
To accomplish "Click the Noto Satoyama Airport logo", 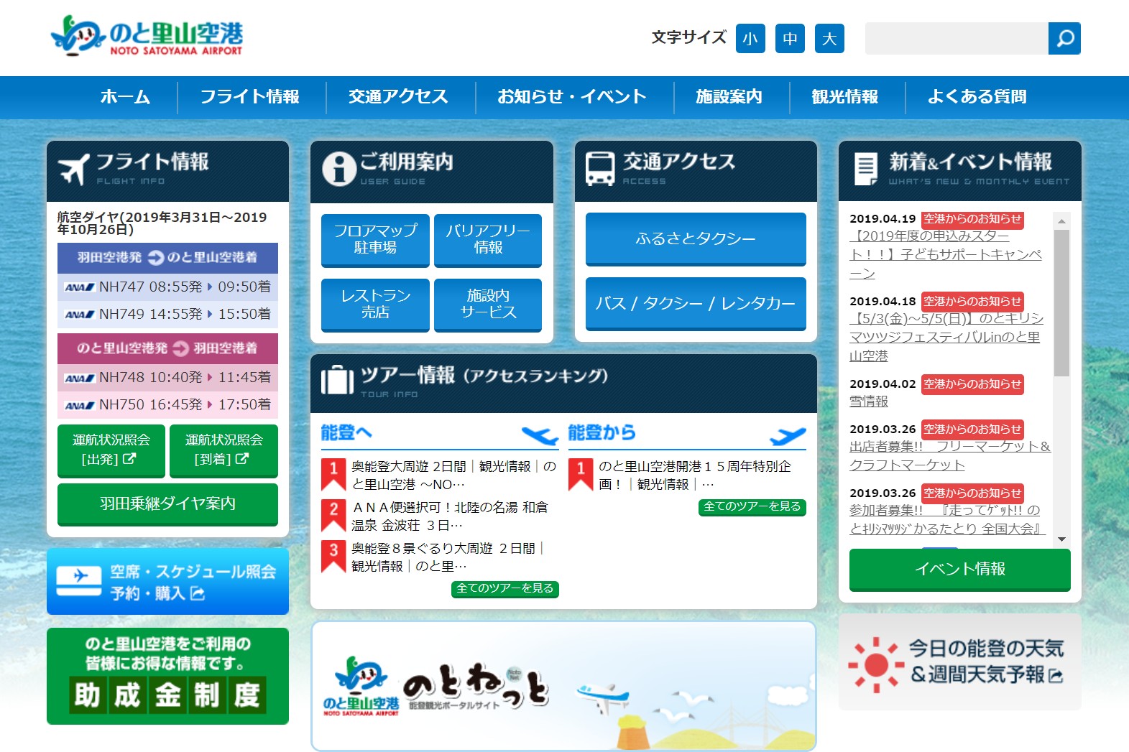I will tap(147, 36).
